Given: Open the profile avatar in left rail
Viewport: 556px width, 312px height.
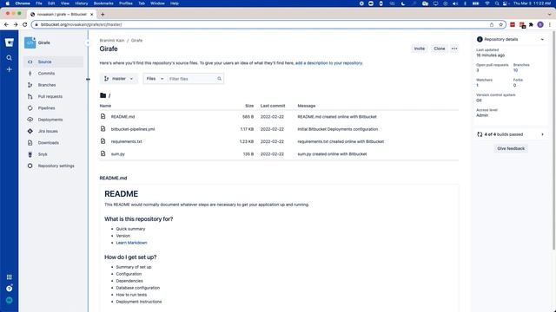Looking at the screenshot, I should (x=10, y=301).
